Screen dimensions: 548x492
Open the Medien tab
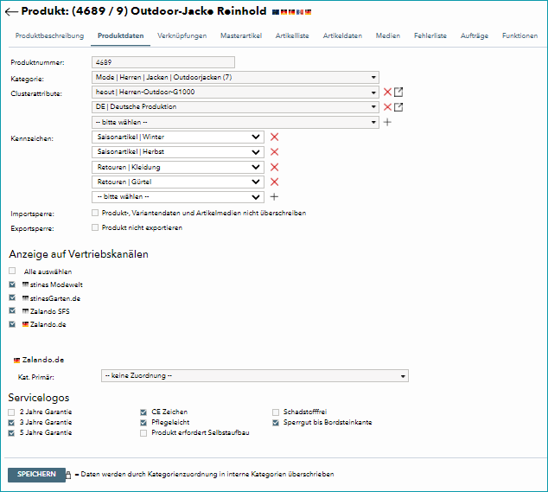[x=388, y=35]
